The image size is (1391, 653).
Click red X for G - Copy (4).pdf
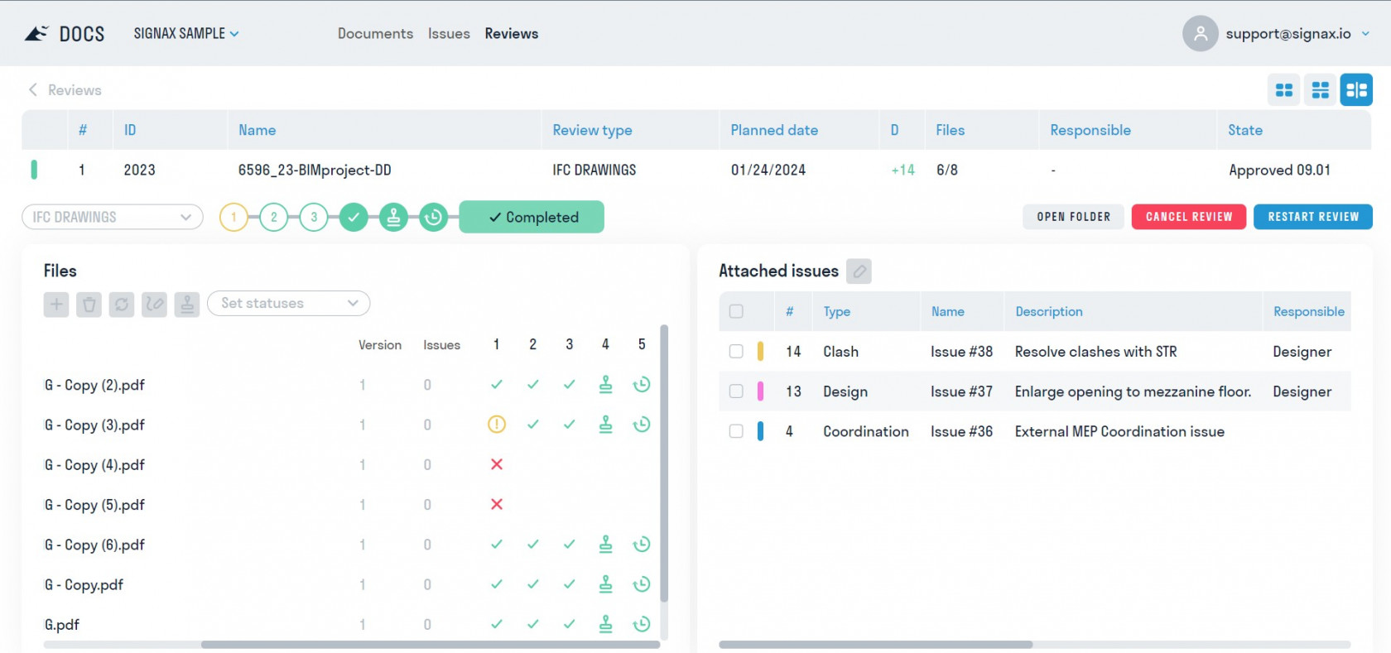(x=497, y=464)
